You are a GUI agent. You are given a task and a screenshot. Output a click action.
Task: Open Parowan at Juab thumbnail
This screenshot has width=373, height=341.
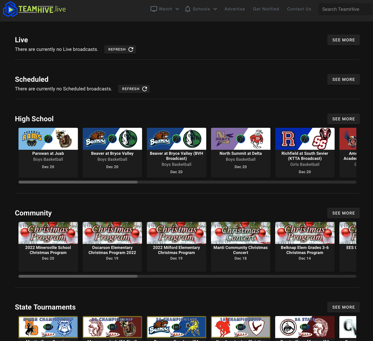point(48,139)
